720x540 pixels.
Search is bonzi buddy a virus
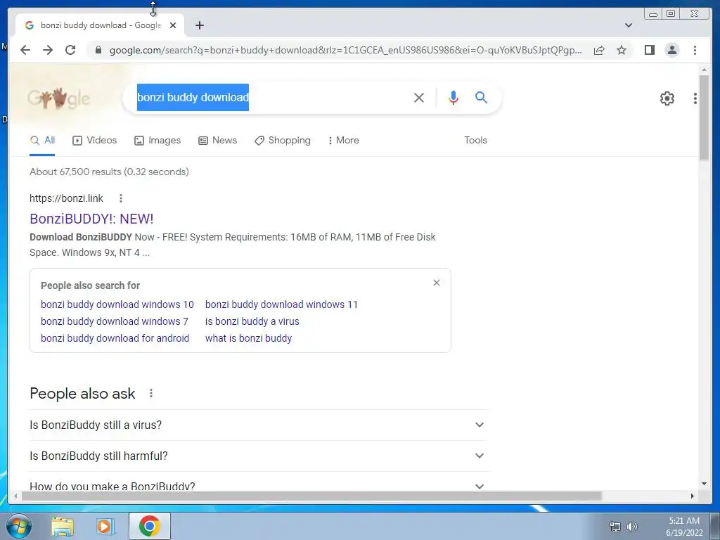tap(252, 321)
